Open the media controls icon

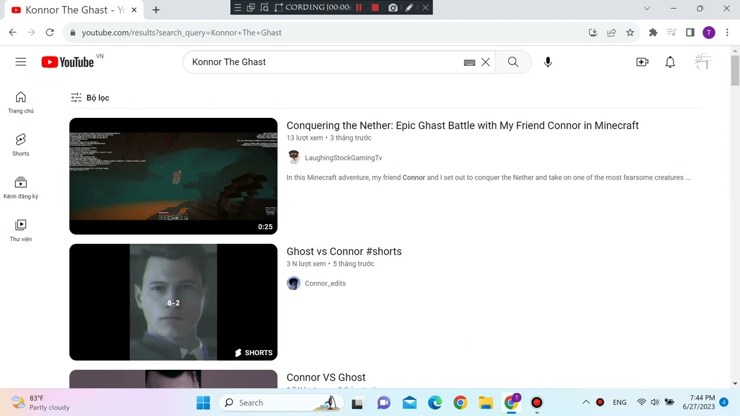click(x=672, y=32)
